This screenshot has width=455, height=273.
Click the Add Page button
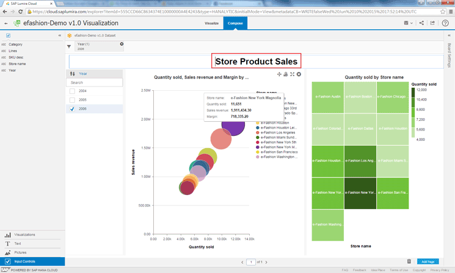click(428, 261)
